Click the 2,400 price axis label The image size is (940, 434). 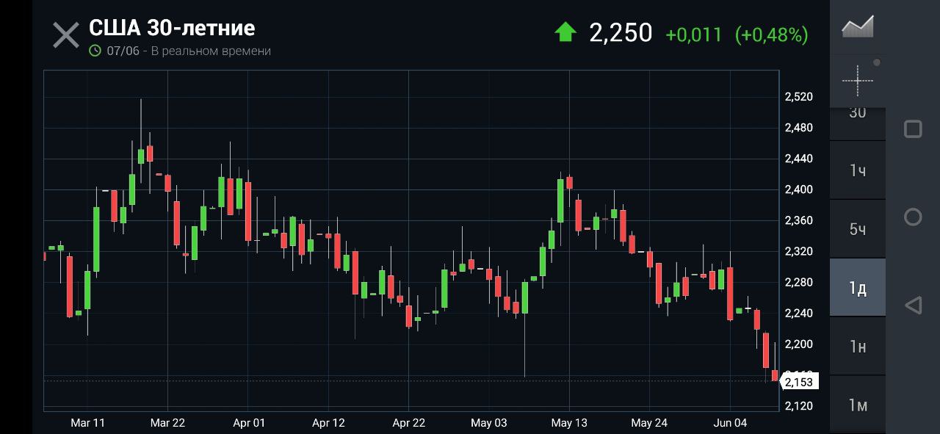point(799,189)
